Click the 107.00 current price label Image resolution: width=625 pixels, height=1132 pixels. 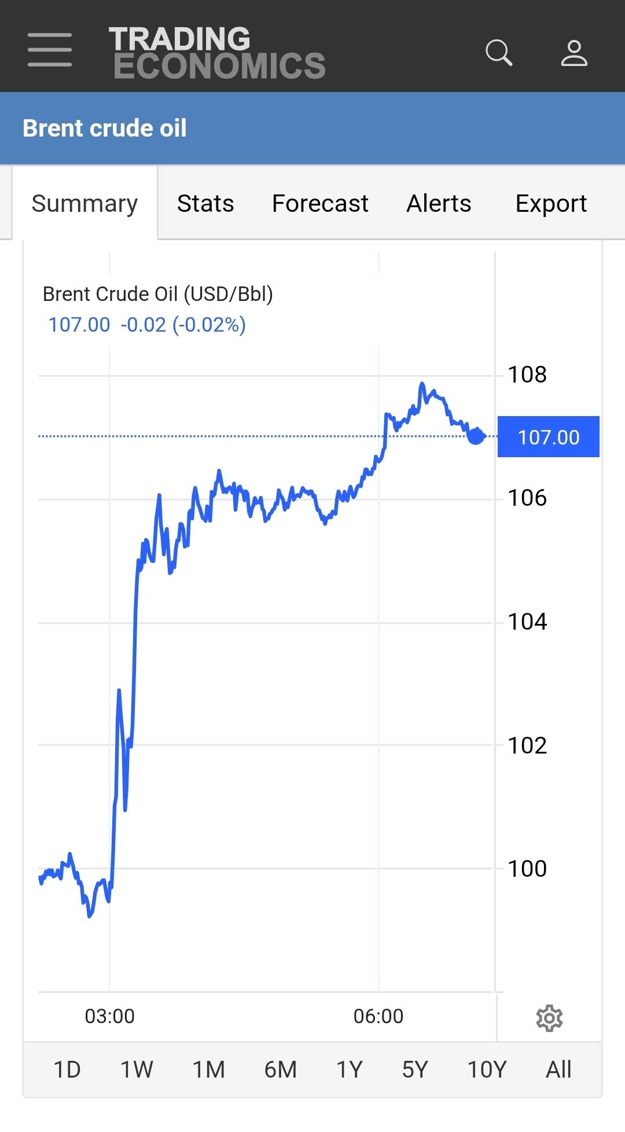[x=548, y=437]
